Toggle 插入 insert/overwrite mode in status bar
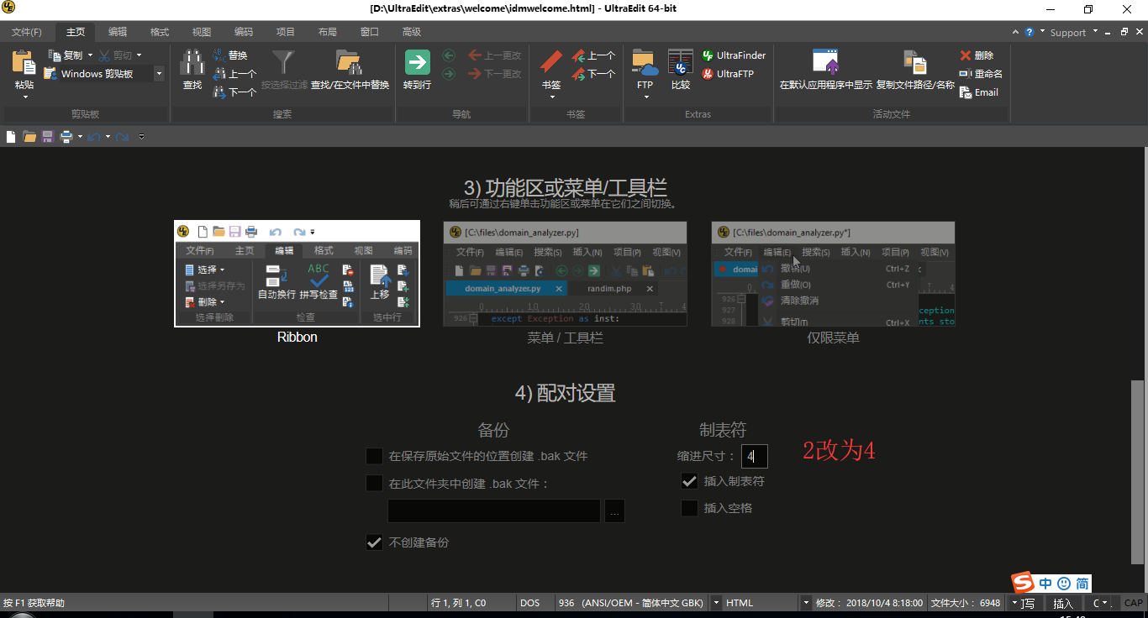1148x618 pixels. 1063,603
